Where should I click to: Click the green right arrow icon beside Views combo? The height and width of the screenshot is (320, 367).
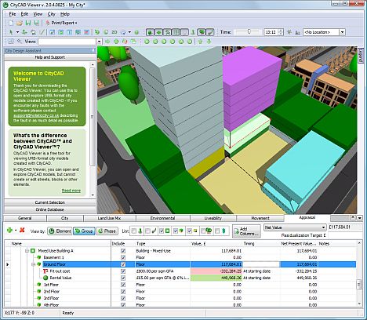coord(107,42)
